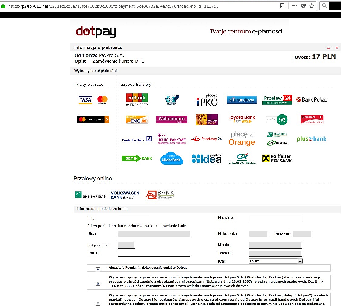This screenshot has height=306, width=341.
Task: Toggle the personal data processing consent checkbox
Action: pos(98,284)
